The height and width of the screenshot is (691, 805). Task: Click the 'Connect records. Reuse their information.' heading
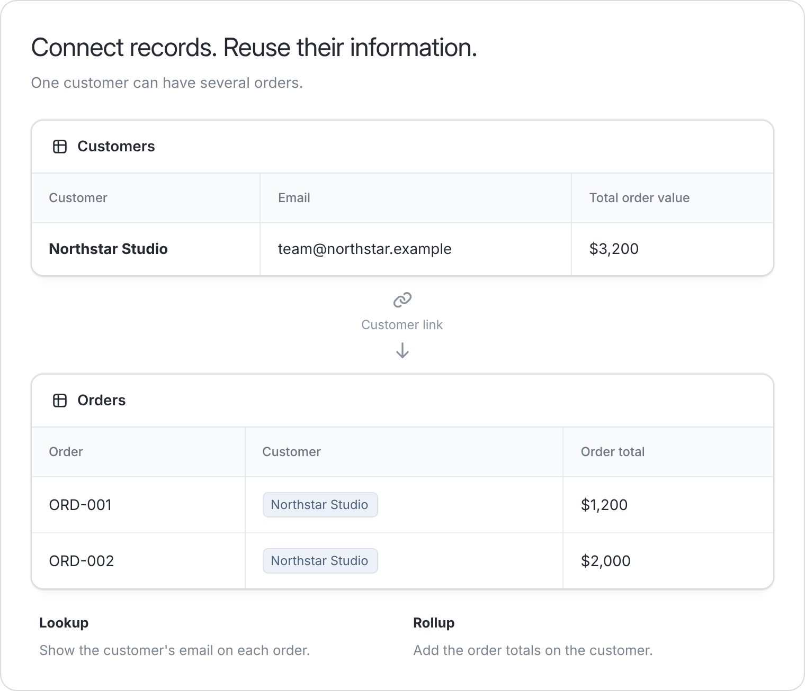tap(254, 48)
